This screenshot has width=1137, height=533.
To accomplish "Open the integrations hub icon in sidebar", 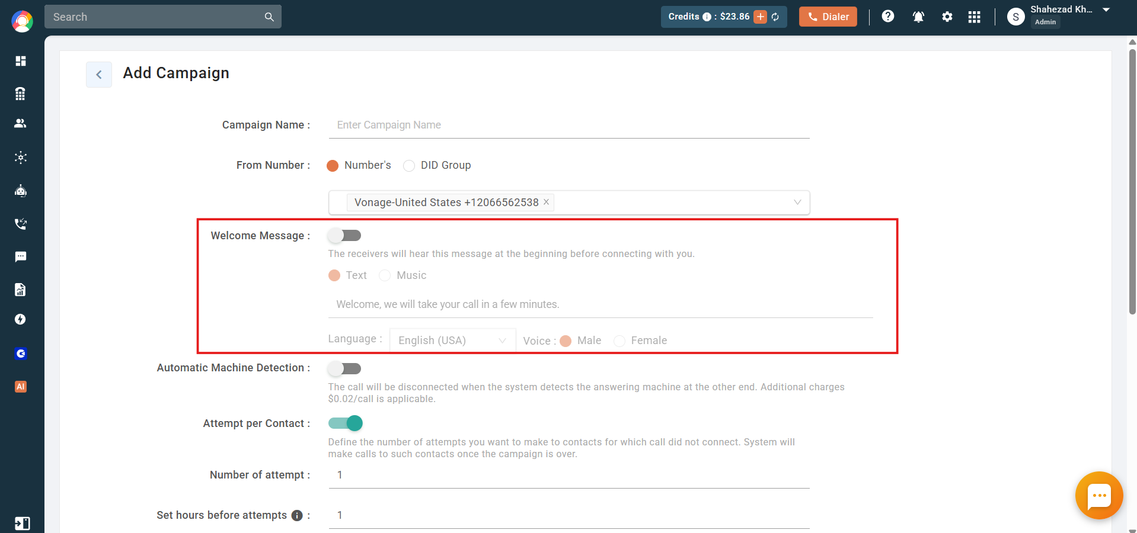I will point(21,158).
